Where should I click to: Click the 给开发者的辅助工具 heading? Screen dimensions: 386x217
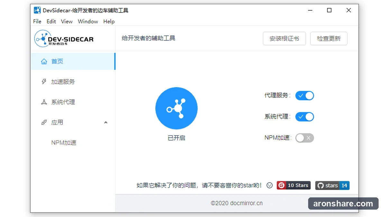149,38
